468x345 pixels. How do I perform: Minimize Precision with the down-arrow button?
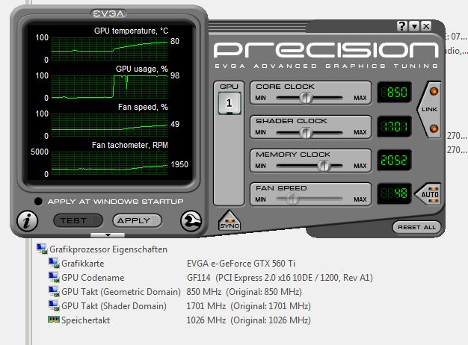coord(414,26)
